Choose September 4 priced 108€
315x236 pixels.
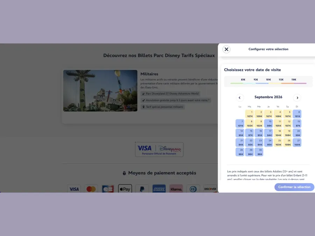(x=278, y=114)
